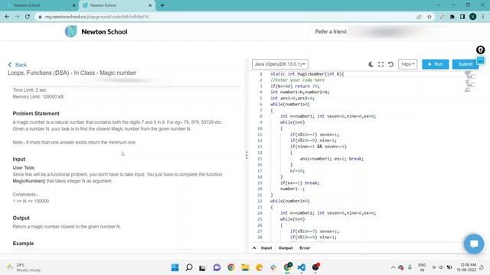Close the second Newton School browser tab
The height and width of the screenshot is (275, 490).
pyautogui.click(x=150, y=5)
